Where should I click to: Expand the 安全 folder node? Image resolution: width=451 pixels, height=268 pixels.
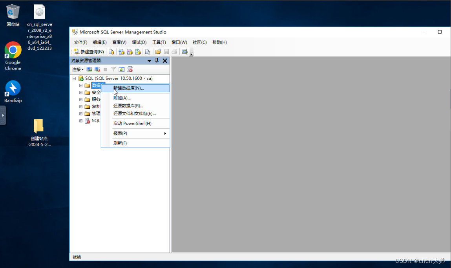pos(81,93)
